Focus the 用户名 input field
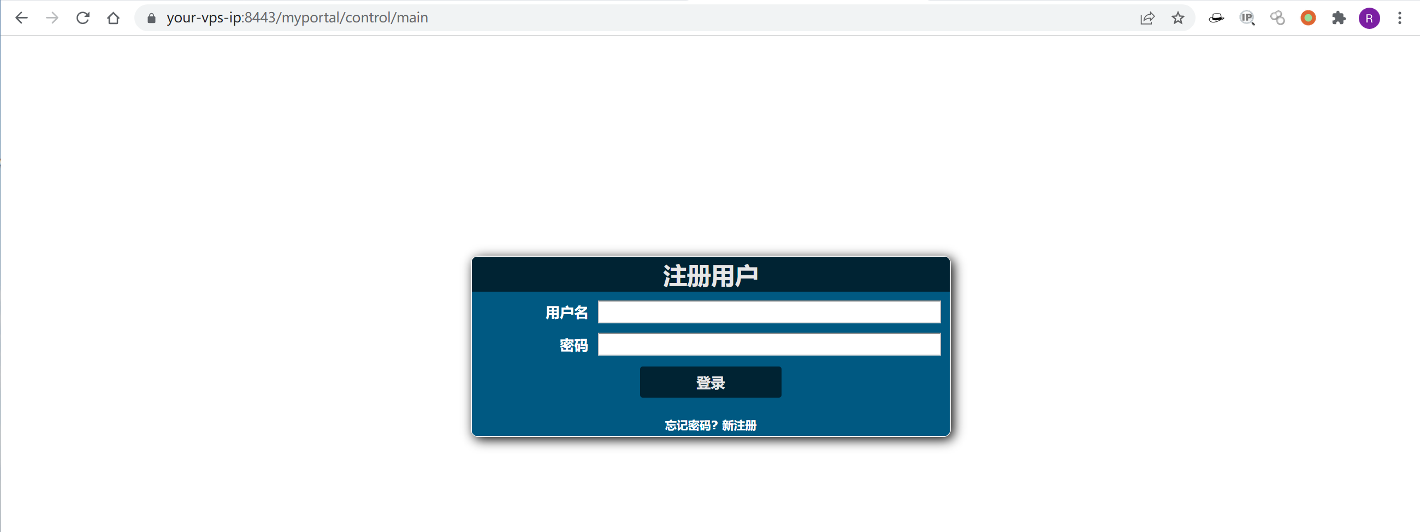Image resolution: width=1420 pixels, height=532 pixels. tap(769, 312)
